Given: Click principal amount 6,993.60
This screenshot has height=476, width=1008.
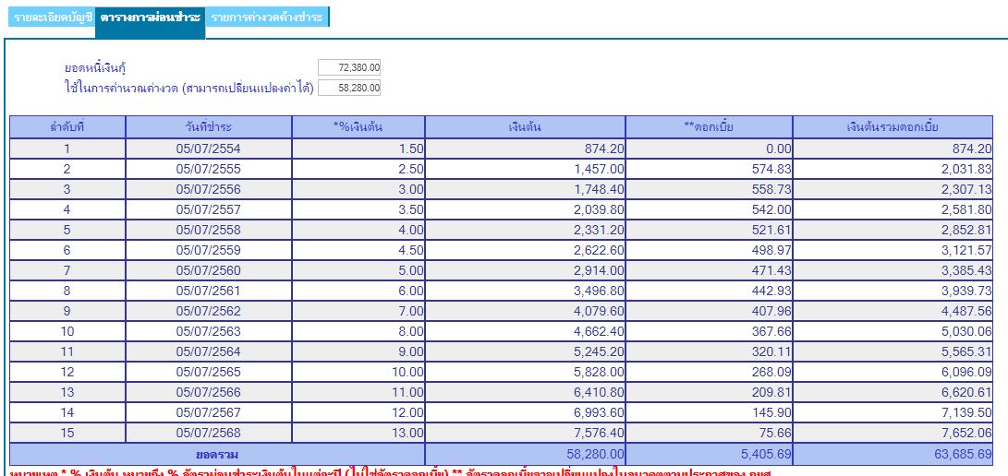Looking at the screenshot, I should tap(525, 411).
